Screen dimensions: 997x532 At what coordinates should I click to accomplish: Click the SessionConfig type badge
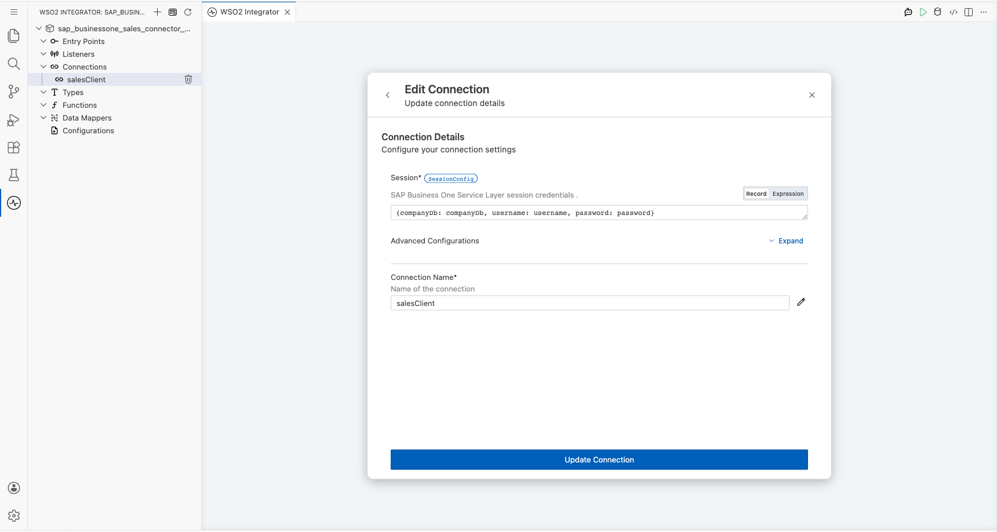451,178
